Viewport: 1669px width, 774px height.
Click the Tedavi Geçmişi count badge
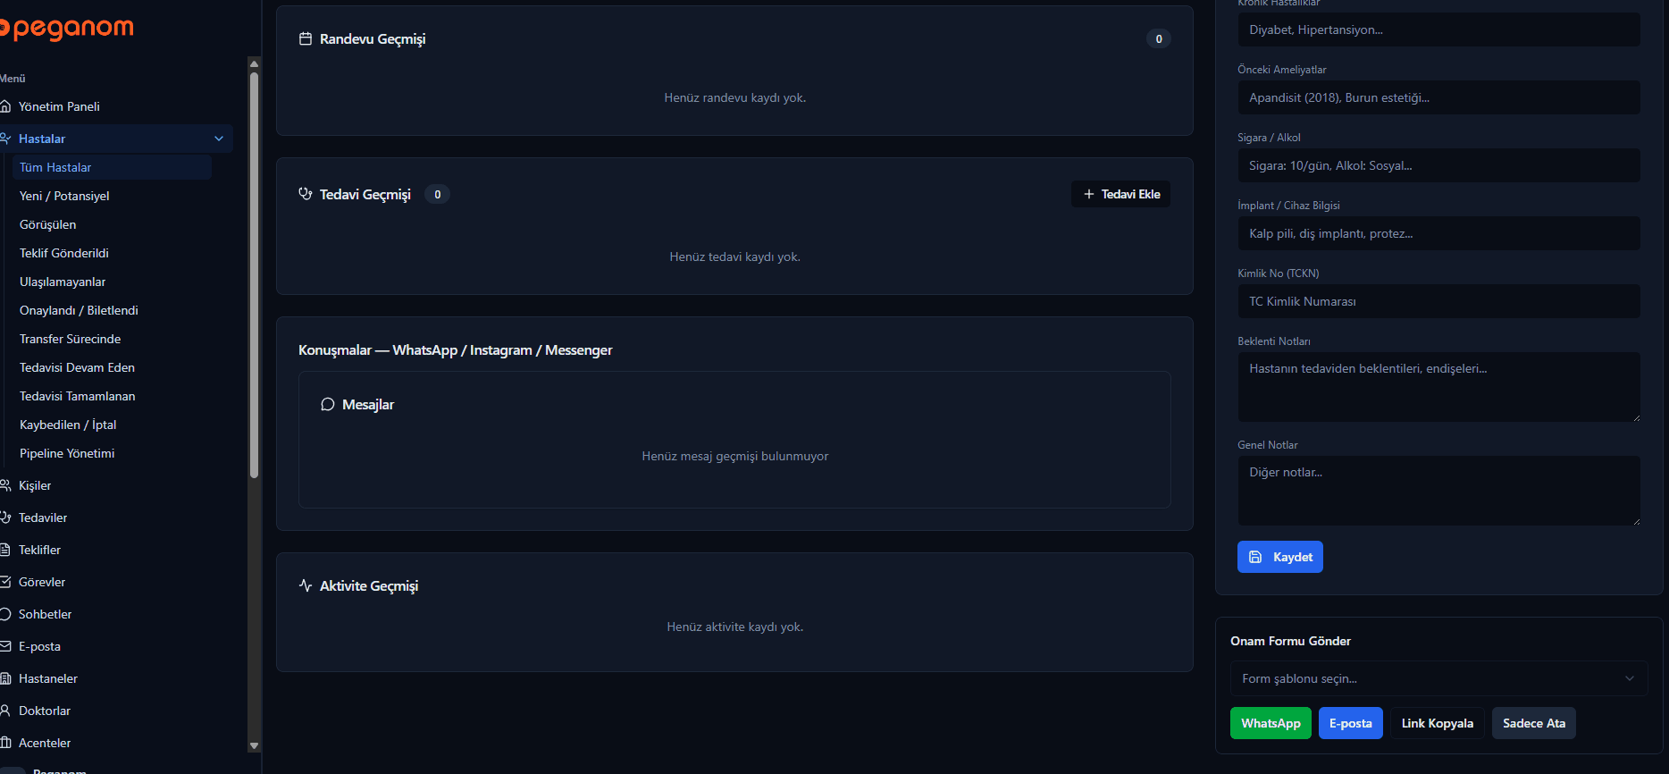point(437,194)
